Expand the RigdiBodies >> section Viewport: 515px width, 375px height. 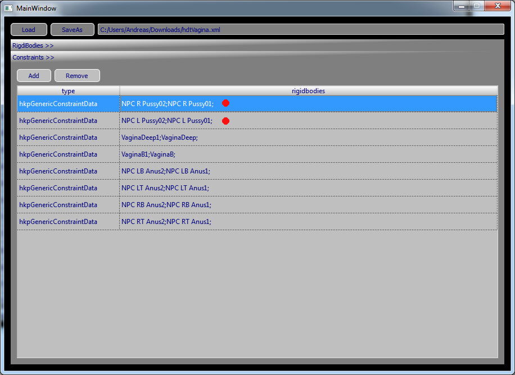tap(33, 45)
